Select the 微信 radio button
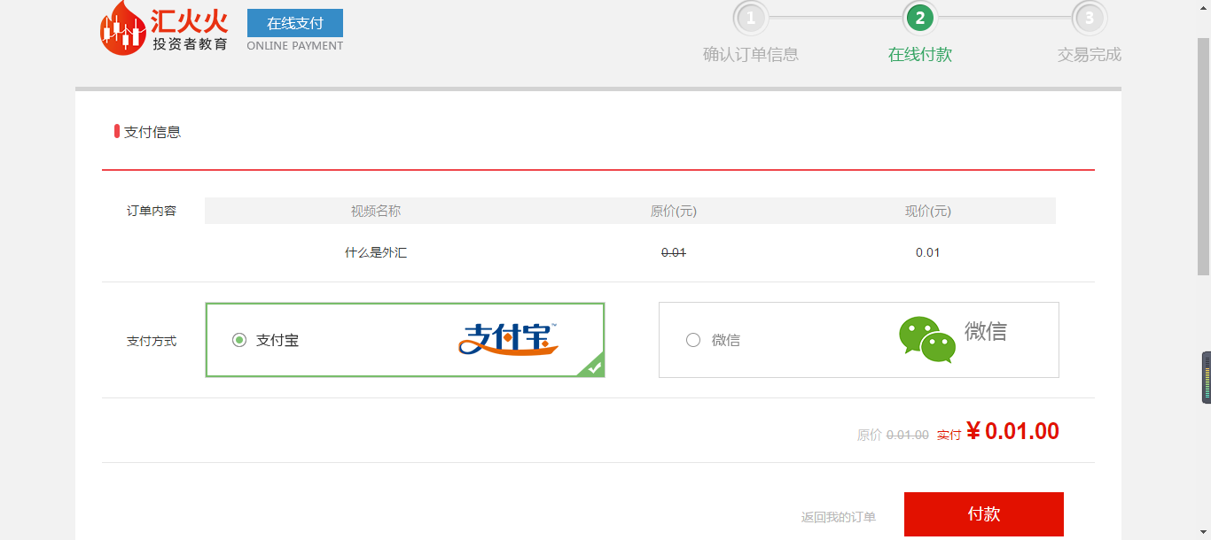 click(693, 340)
